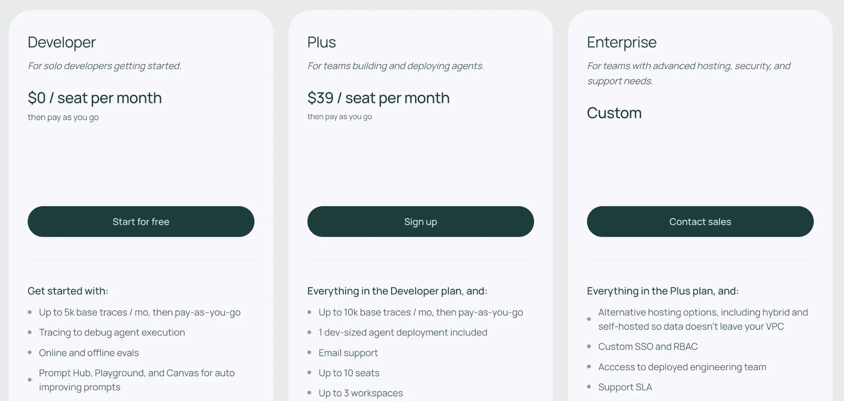Image resolution: width=844 pixels, height=401 pixels.
Task: Click the $0 / seat per month price
Action: tap(95, 98)
